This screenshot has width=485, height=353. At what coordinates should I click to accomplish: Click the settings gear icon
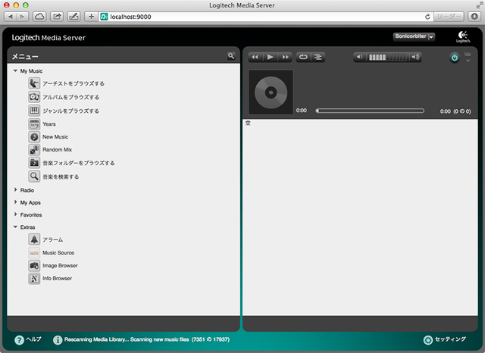tap(427, 340)
